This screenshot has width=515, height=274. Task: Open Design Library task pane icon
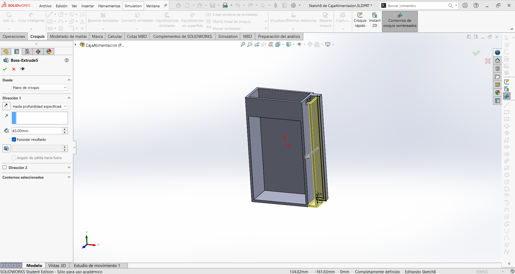pos(498,68)
